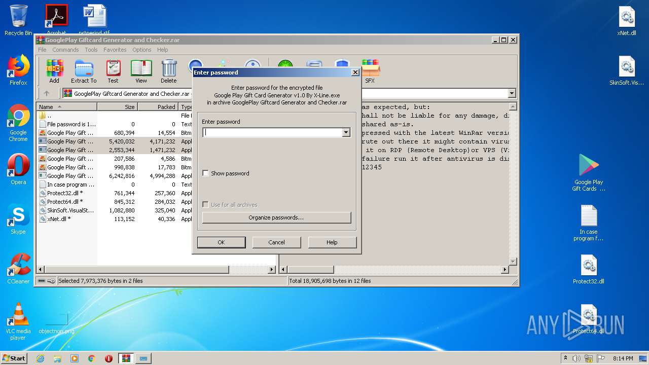Sort file list by Size column
The width and height of the screenshot is (649, 365).
[x=117, y=107]
